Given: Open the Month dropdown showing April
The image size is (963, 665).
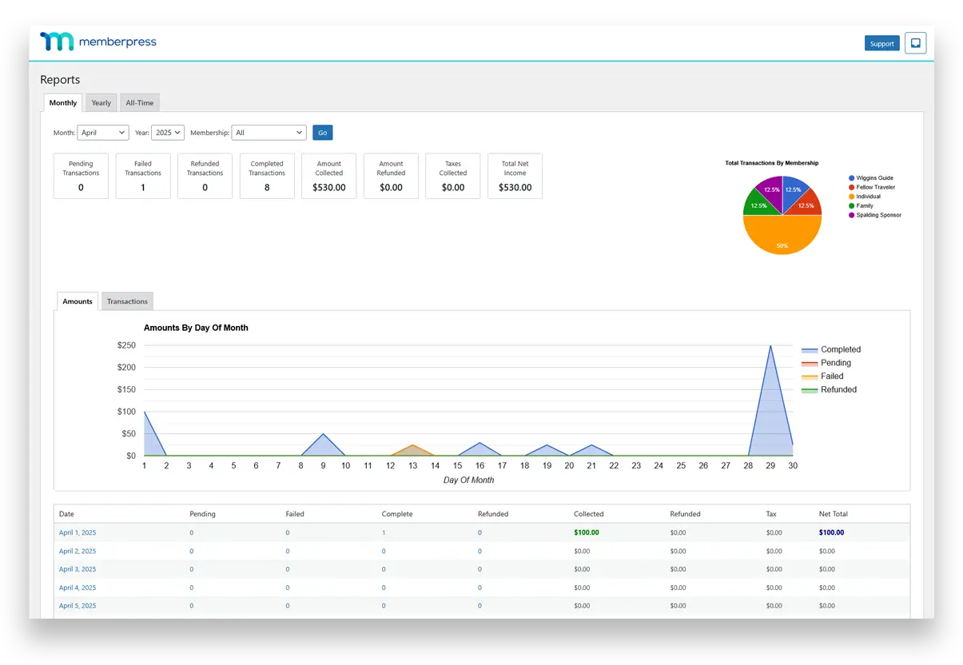Looking at the screenshot, I should click(x=103, y=133).
